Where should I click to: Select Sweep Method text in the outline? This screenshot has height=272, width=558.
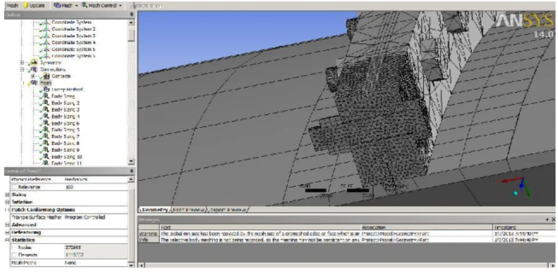(67, 89)
